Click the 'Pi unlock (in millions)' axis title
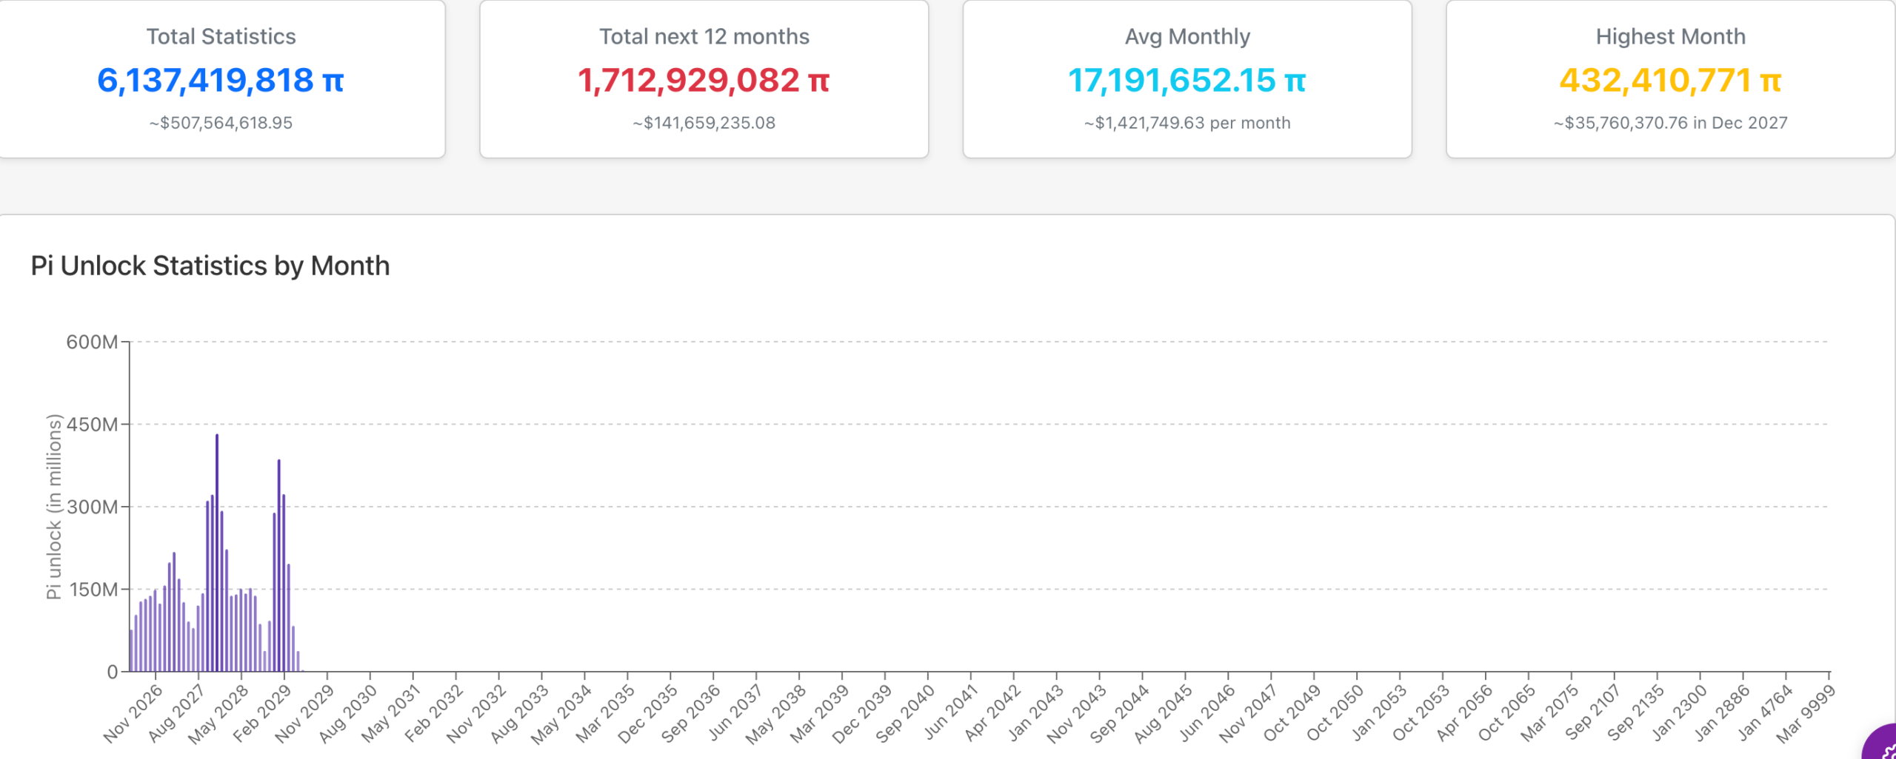The height and width of the screenshot is (759, 1896). (53, 507)
